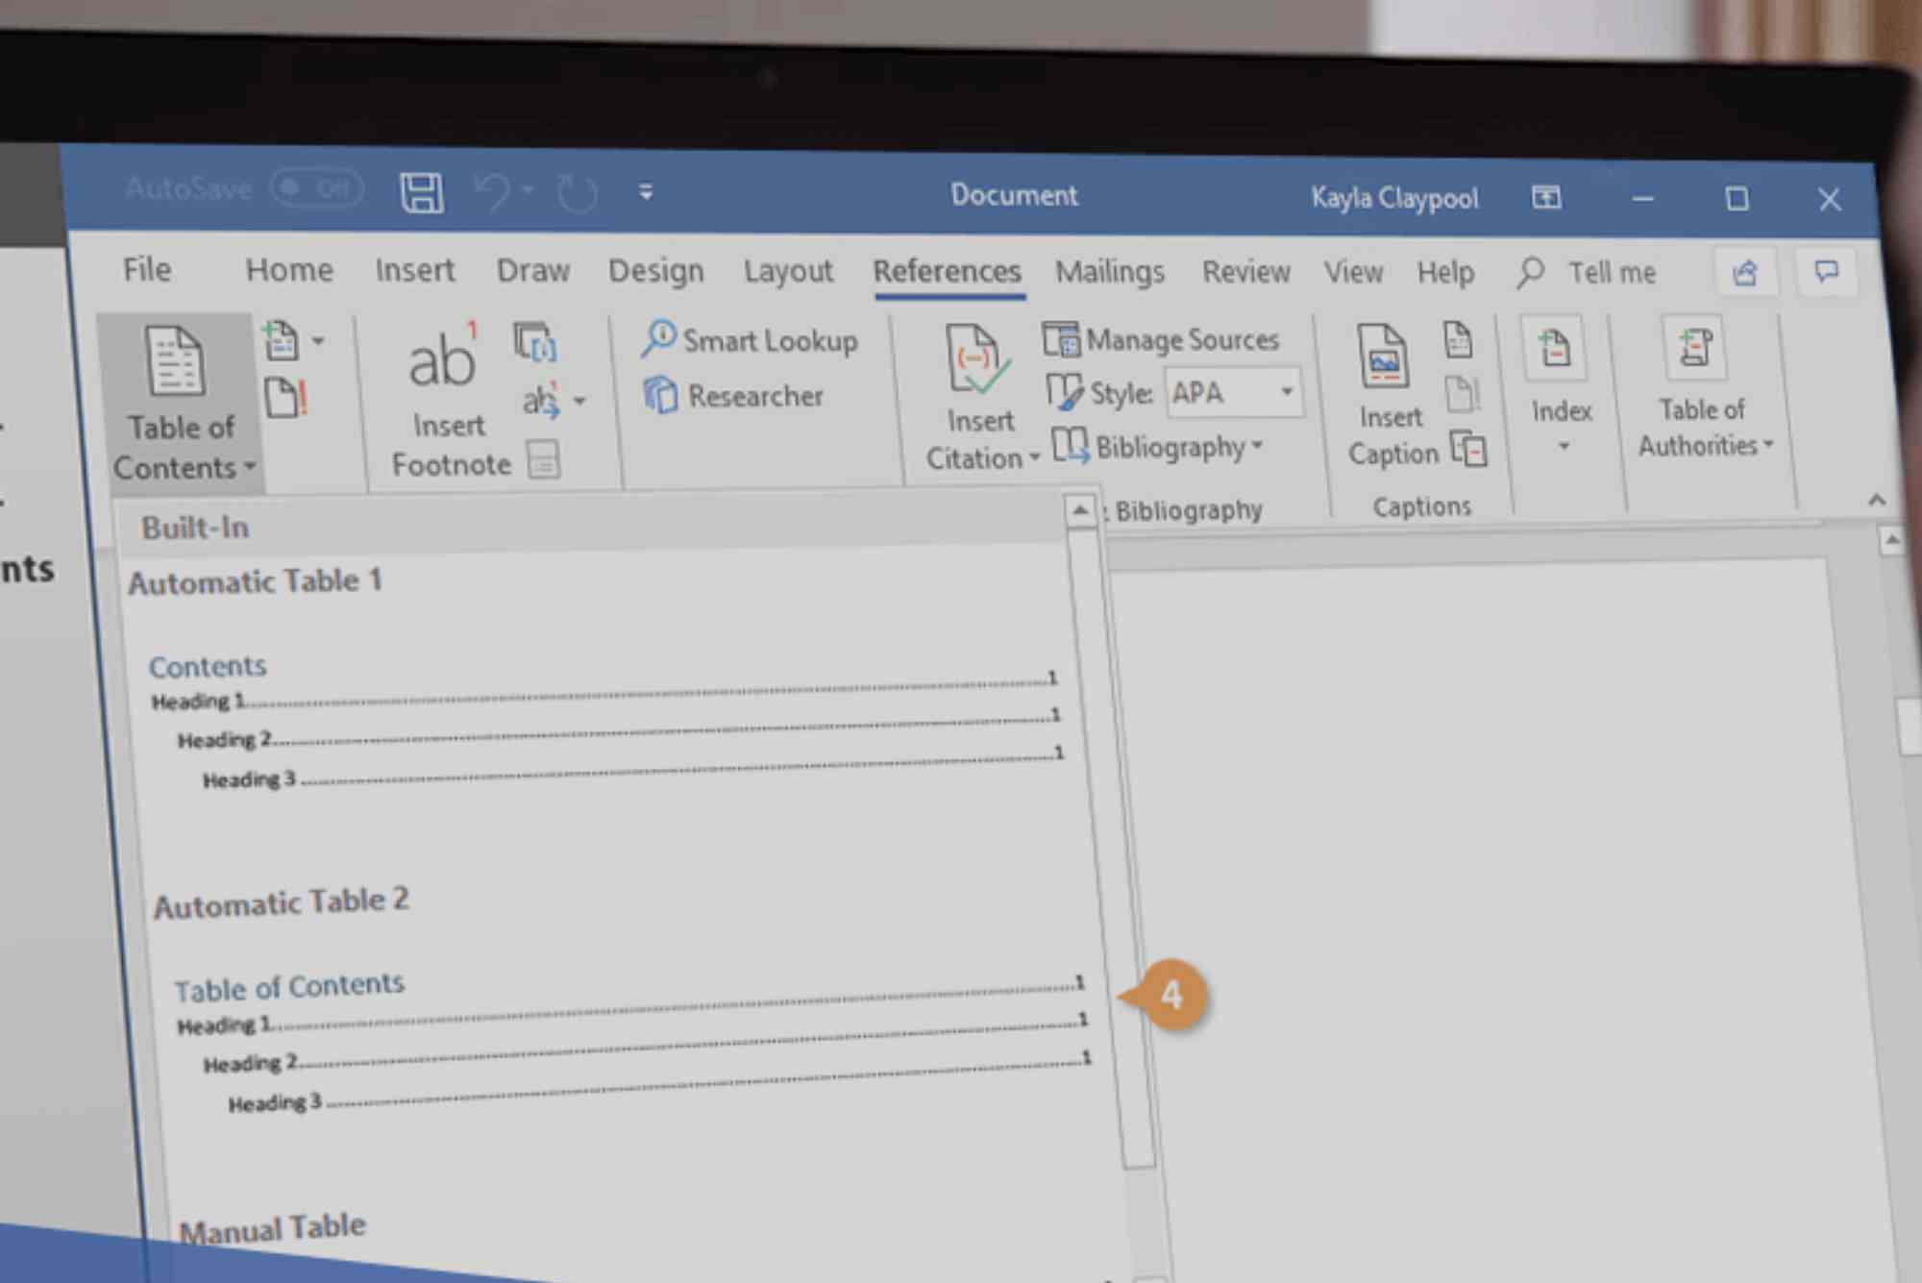Click the Save disk icon
The image size is (1922, 1283).
pos(421,193)
